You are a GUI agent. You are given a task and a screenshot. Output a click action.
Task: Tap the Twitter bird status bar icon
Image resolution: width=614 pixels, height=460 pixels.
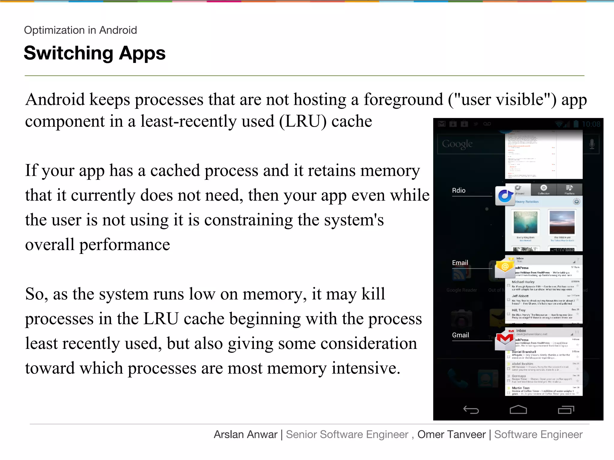[x=476, y=124]
